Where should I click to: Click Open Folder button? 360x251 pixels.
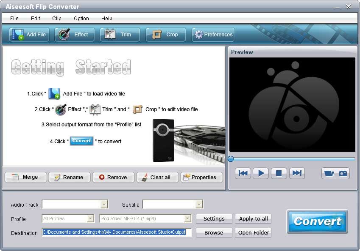[253, 233]
